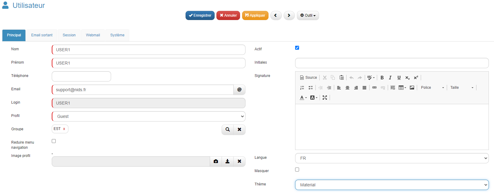Clear the profile image with X button
The image size is (494, 193).
(239, 161)
